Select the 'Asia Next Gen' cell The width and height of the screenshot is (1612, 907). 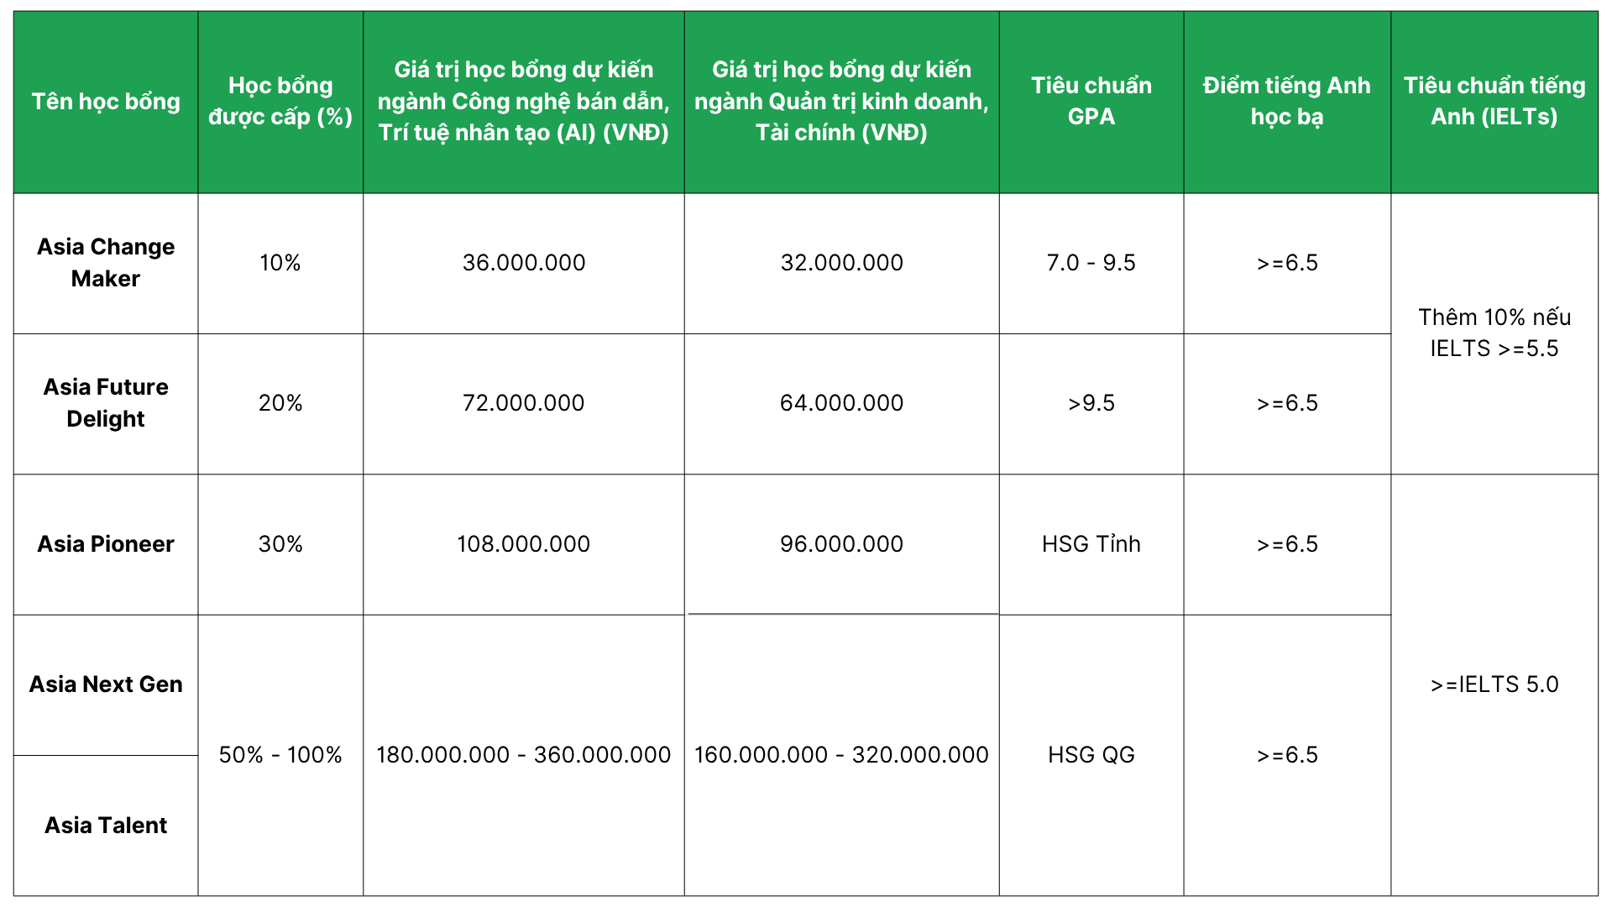106,684
